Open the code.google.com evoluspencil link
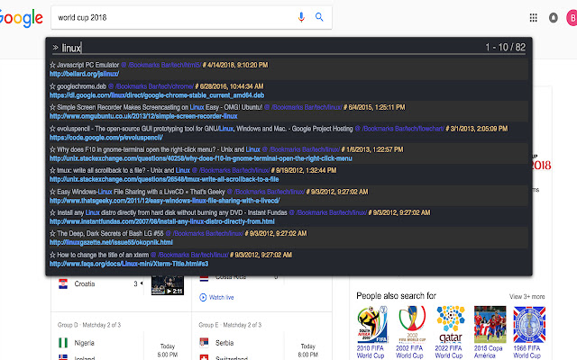This screenshot has height=360, width=577. click(106, 138)
